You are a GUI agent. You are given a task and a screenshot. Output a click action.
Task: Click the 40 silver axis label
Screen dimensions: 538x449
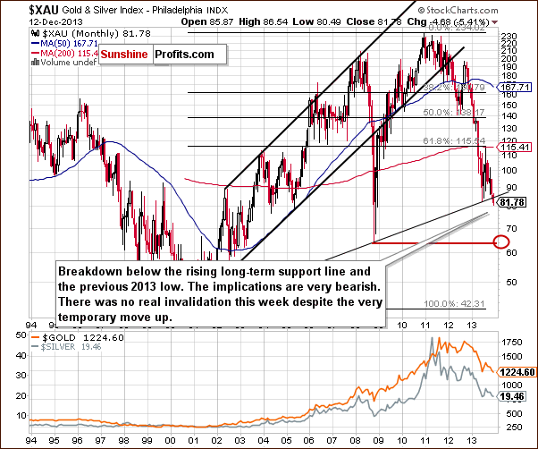click(x=21, y=355)
